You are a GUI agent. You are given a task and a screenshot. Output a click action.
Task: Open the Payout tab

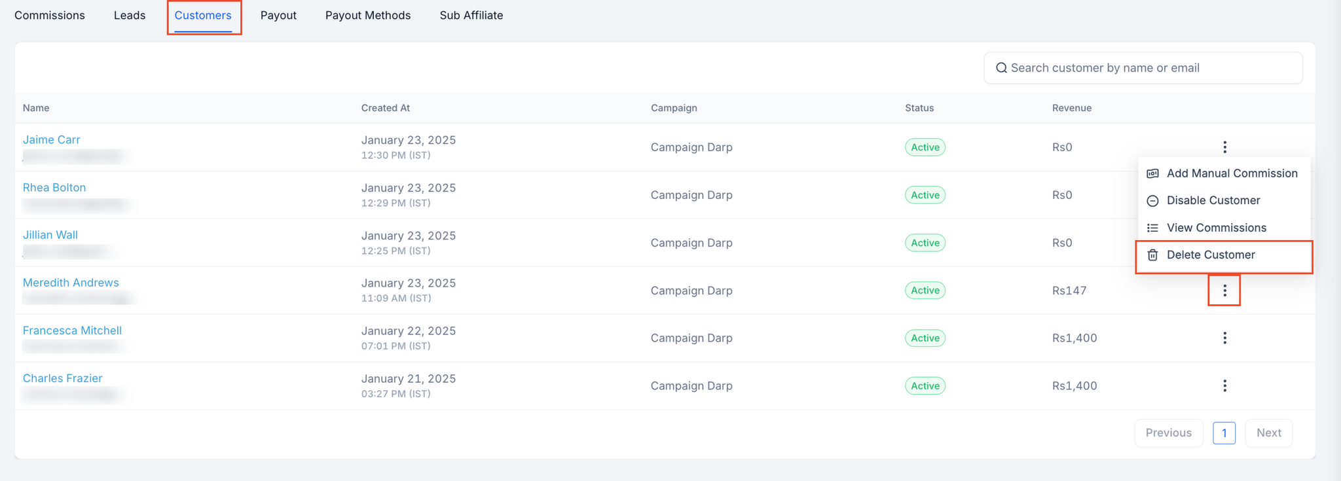278,15
